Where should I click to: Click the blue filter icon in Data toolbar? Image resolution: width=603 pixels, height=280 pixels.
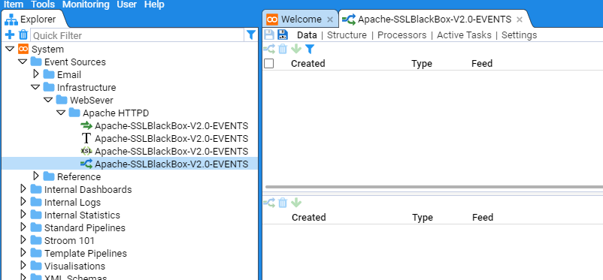(x=310, y=49)
